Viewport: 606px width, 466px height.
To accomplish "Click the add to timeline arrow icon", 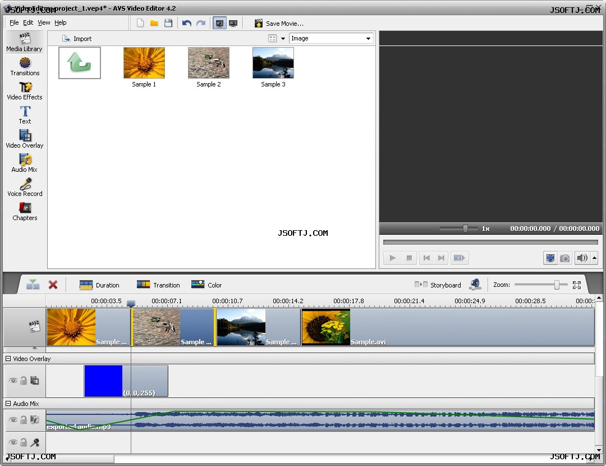I will tap(33, 285).
